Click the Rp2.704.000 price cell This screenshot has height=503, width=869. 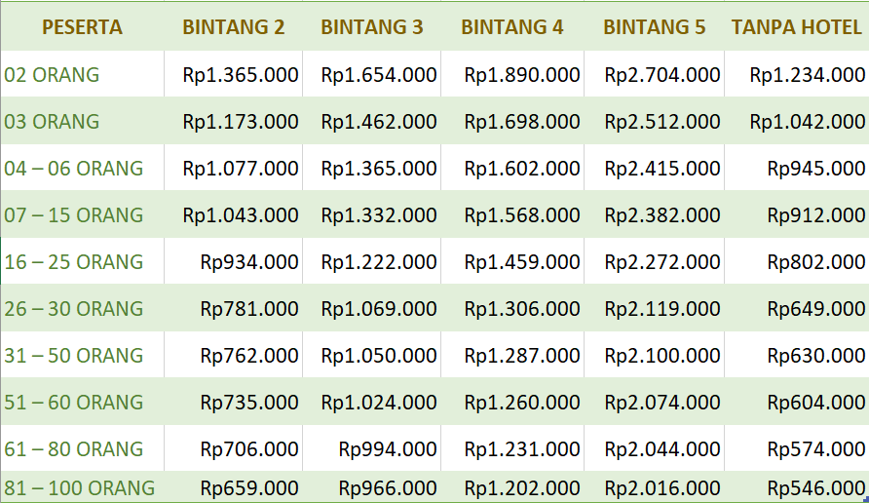[662, 74]
